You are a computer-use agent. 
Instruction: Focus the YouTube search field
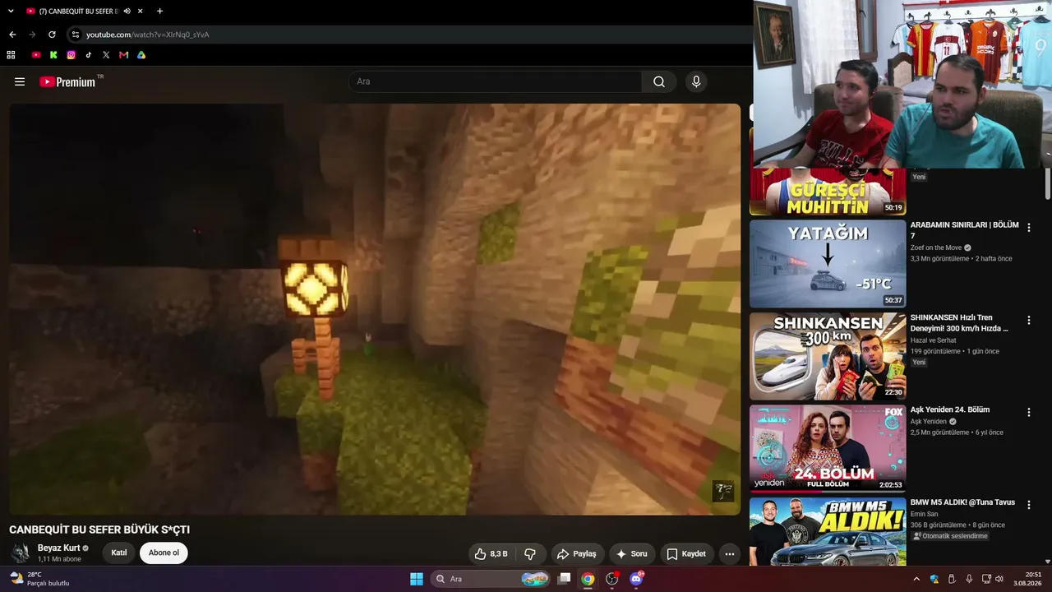coord(496,81)
